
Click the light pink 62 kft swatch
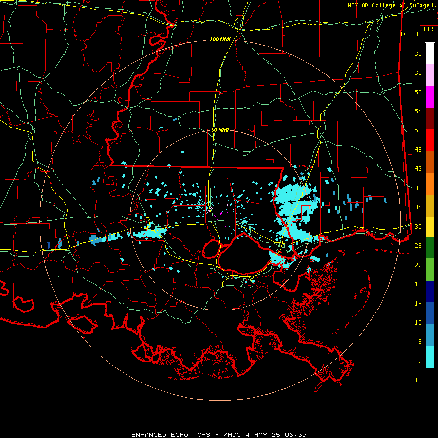pos(430,74)
